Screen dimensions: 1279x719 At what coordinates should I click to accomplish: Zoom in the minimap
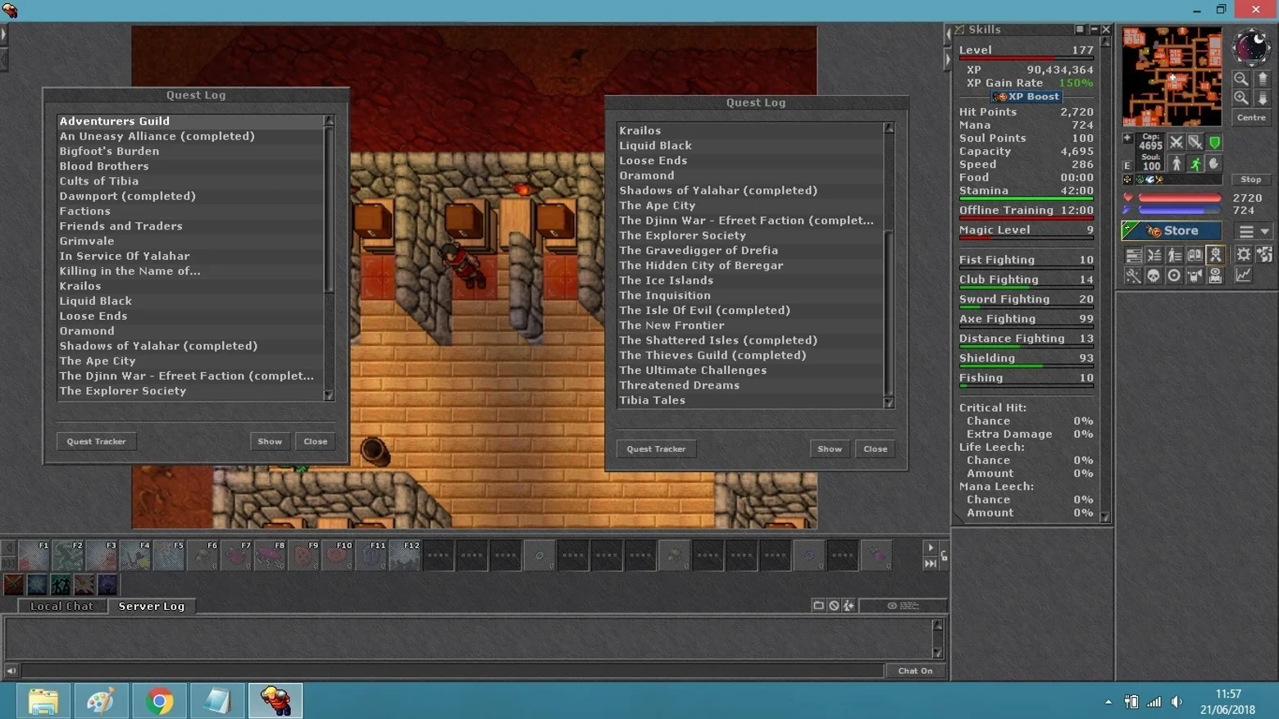[x=1241, y=98]
